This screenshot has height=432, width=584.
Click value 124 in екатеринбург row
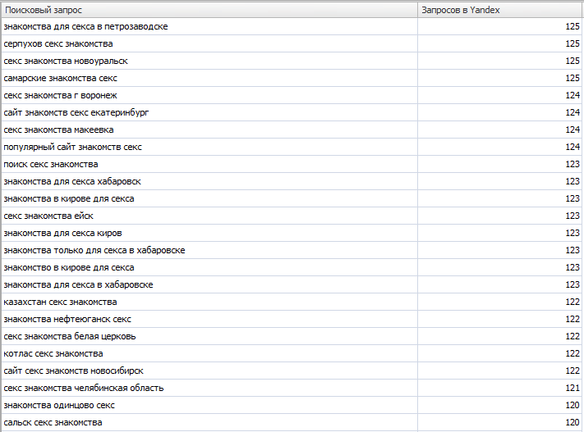pos(573,112)
